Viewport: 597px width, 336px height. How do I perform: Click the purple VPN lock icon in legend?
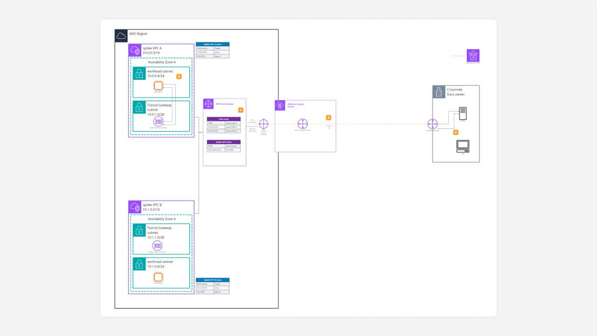coord(473,56)
